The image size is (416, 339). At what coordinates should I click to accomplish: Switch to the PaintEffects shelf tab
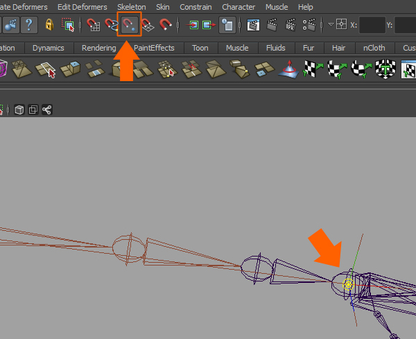pyautogui.click(x=154, y=48)
